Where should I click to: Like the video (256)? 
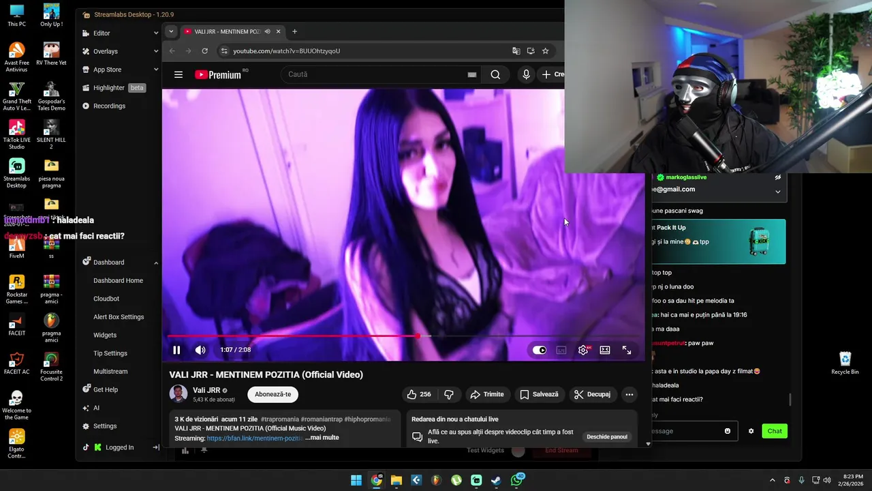(x=419, y=394)
